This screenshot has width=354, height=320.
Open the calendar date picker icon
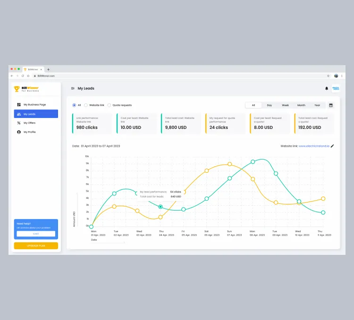click(x=331, y=105)
